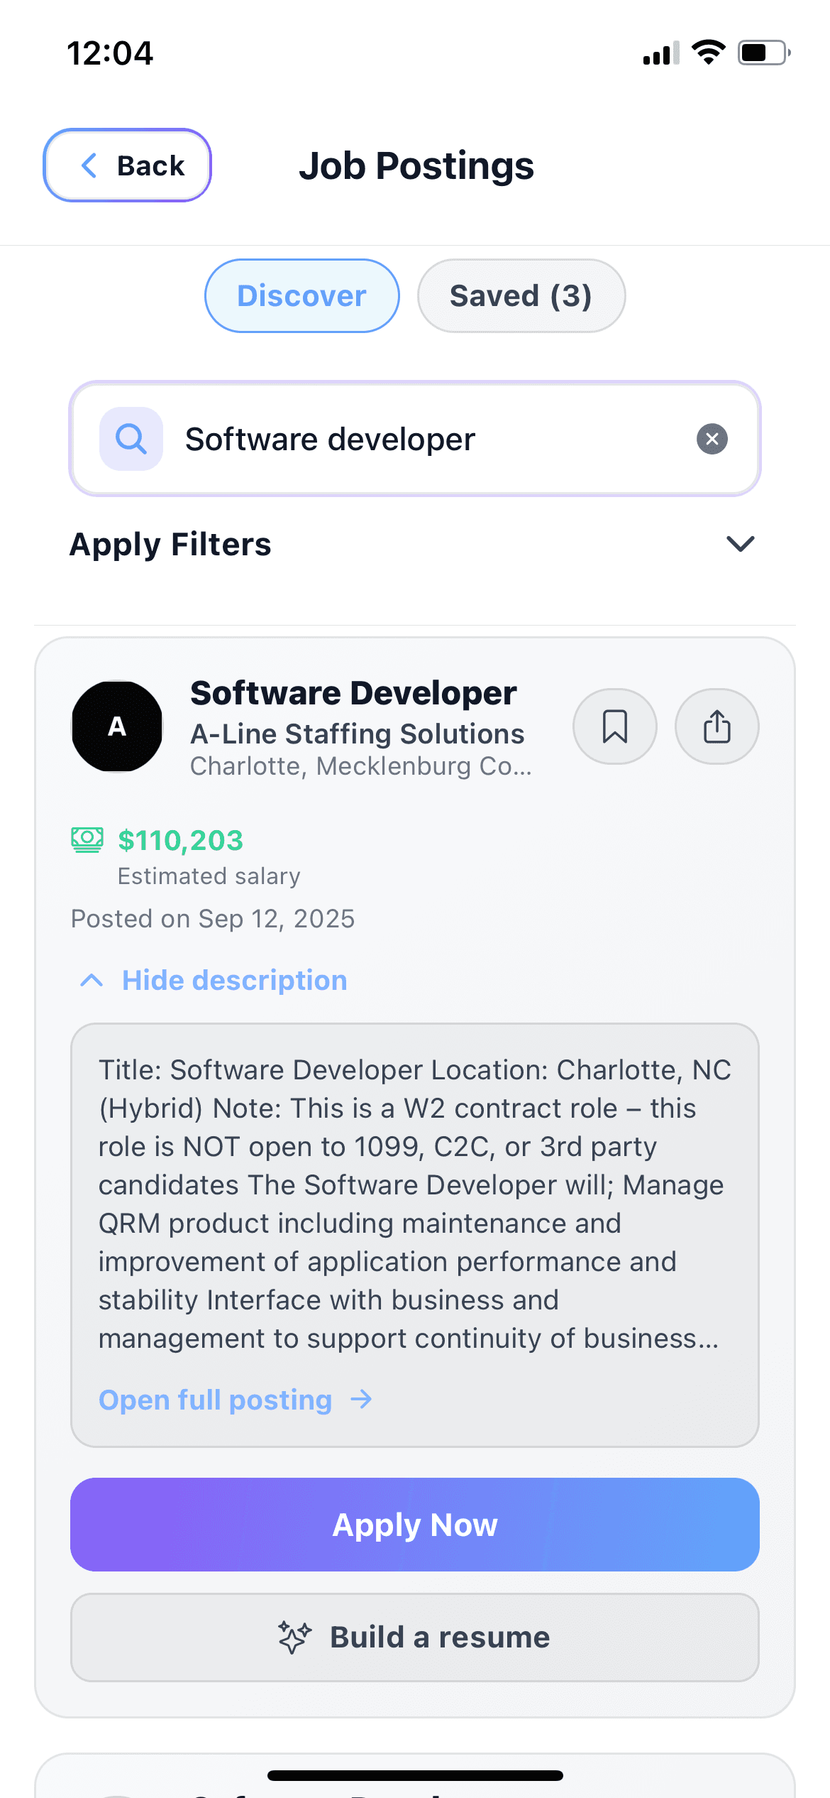
Task: Clear the search field text
Action: [x=712, y=439]
